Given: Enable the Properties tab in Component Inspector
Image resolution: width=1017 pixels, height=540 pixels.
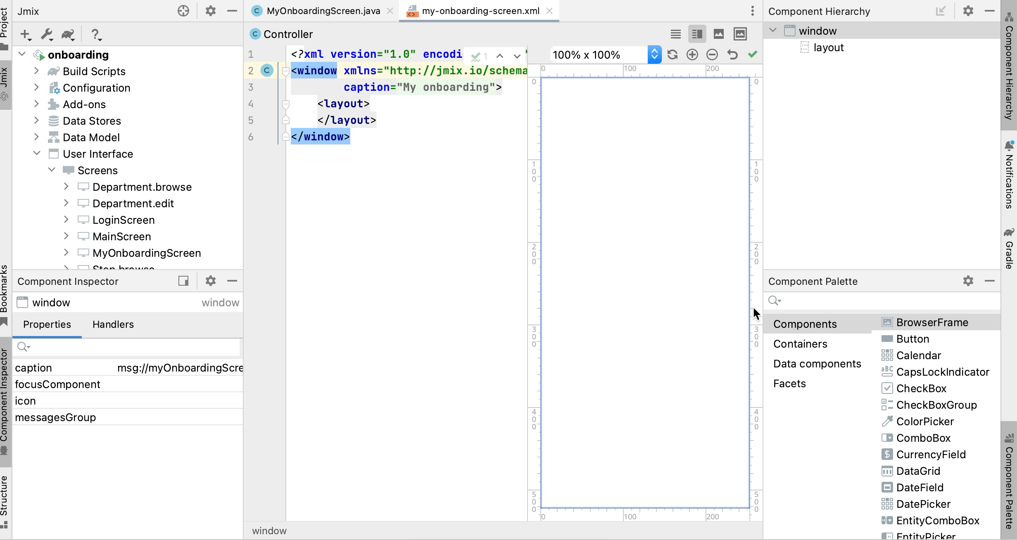Looking at the screenshot, I should tap(47, 324).
